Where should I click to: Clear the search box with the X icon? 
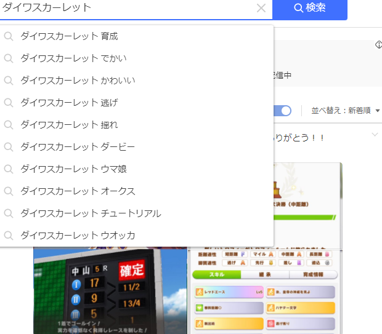coord(261,8)
